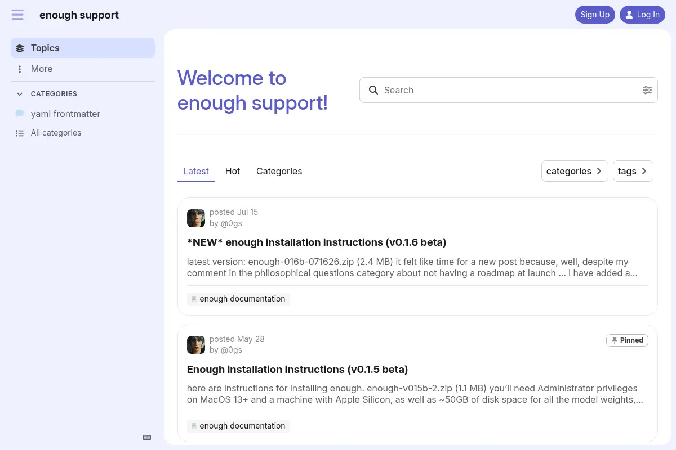
Task: Click 0gs avatar on Jul 15 post
Action: point(196,218)
